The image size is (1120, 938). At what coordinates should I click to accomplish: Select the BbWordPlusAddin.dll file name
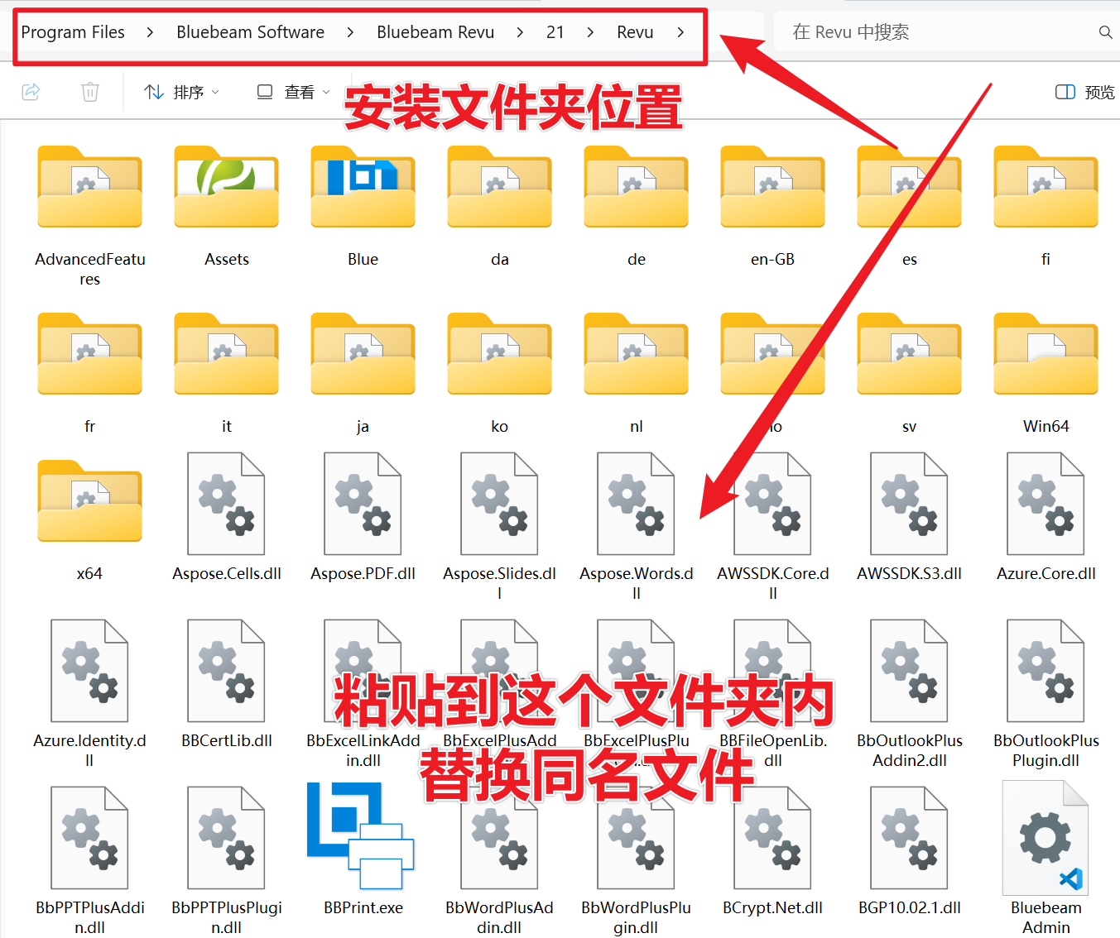499,917
